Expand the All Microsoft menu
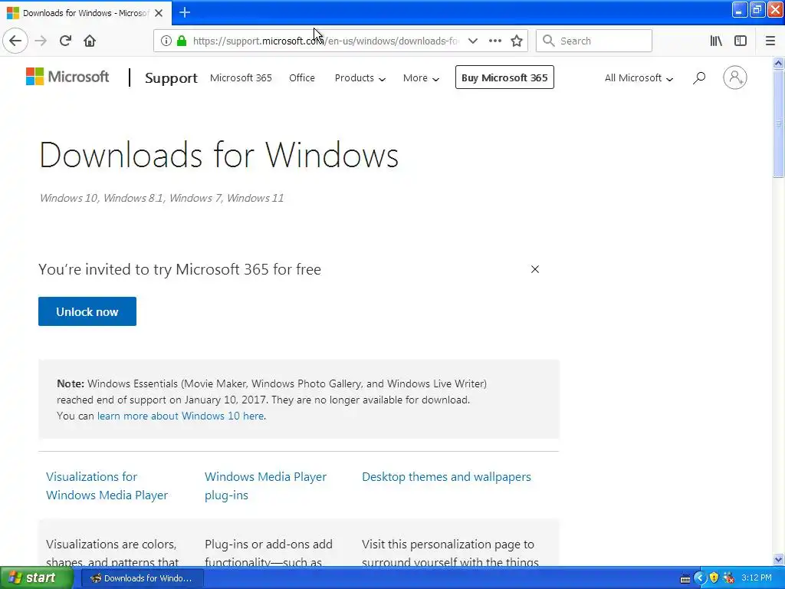This screenshot has width=785, height=589. [x=639, y=78]
